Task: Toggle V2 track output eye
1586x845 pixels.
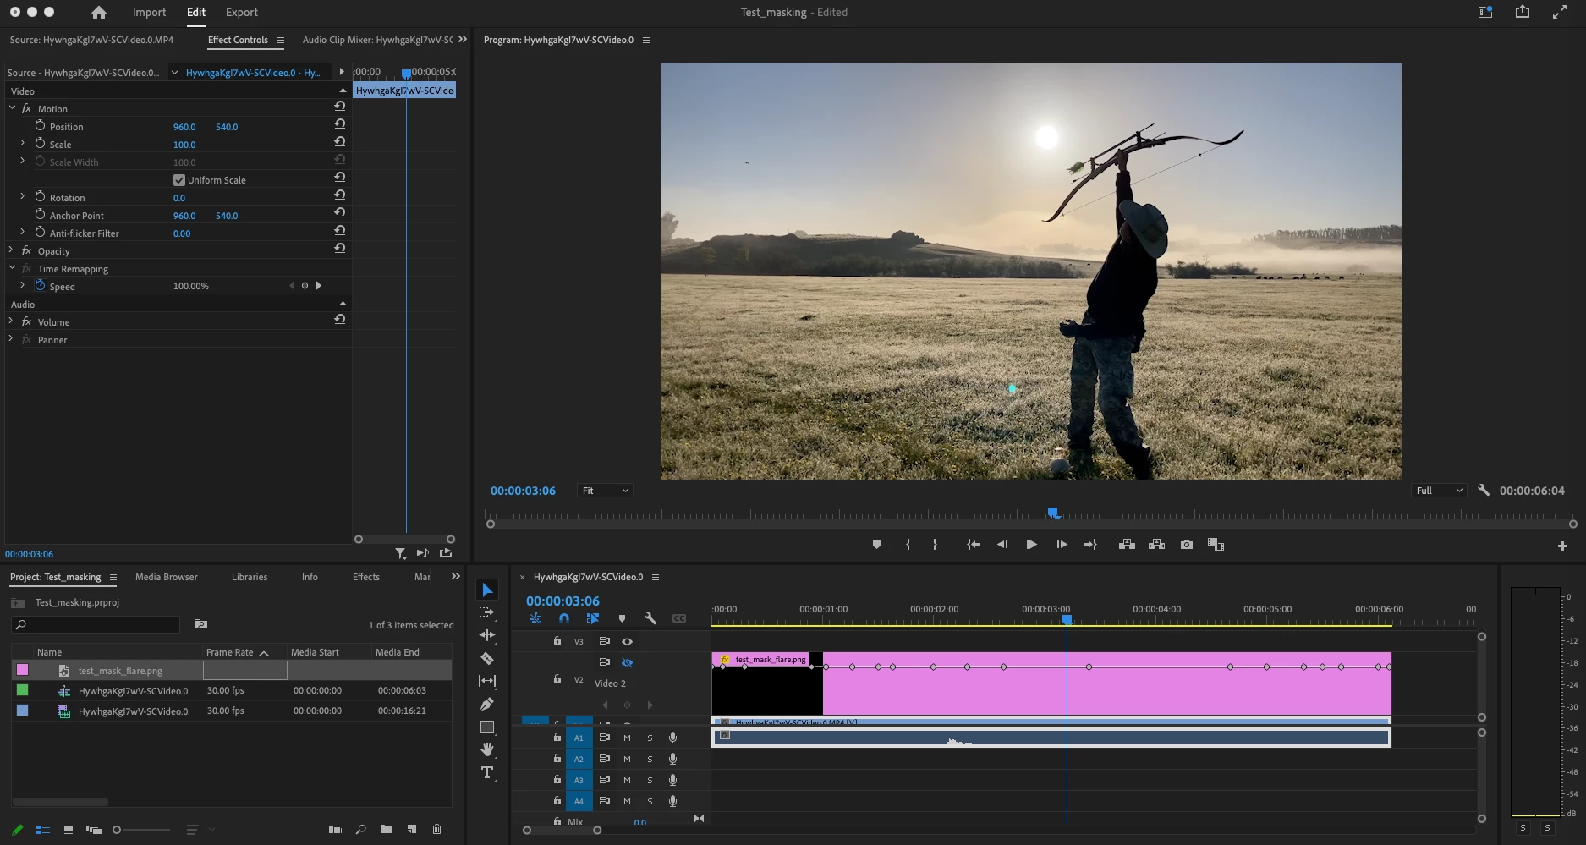Action: pos(627,662)
